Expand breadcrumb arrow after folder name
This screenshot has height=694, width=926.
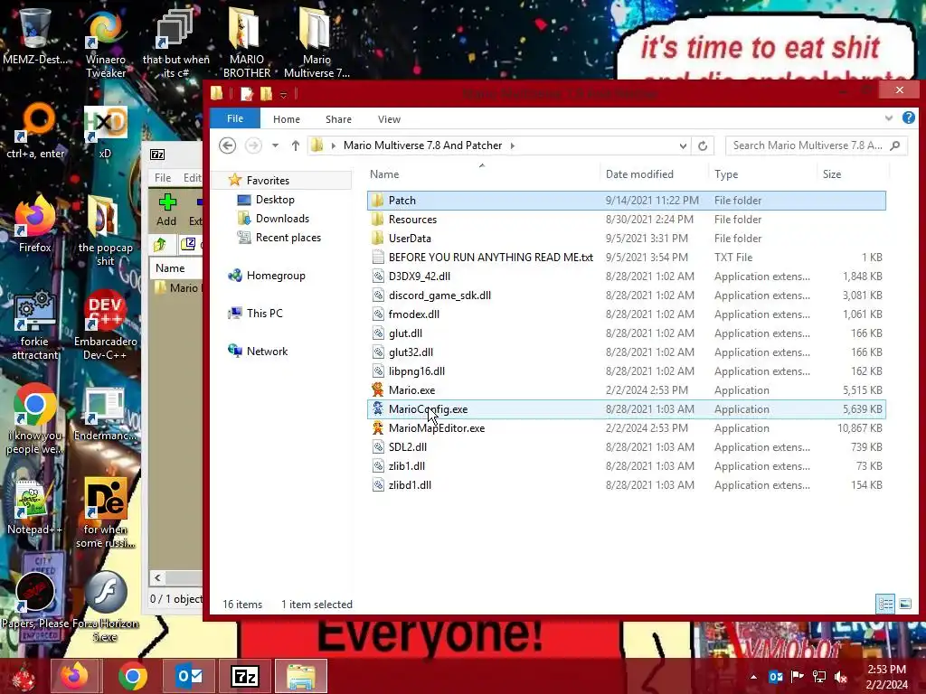point(513,145)
